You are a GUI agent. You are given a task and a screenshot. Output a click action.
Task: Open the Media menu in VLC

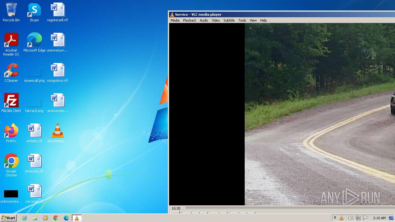click(175, 20)
